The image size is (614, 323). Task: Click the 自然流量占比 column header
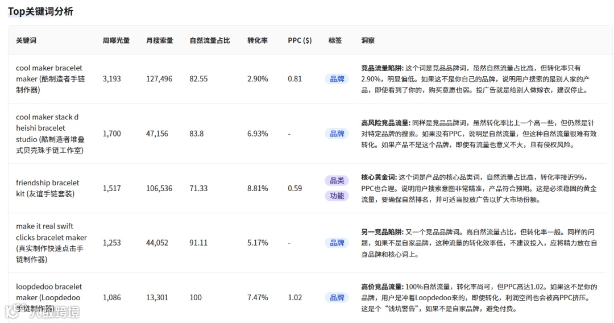209,40
